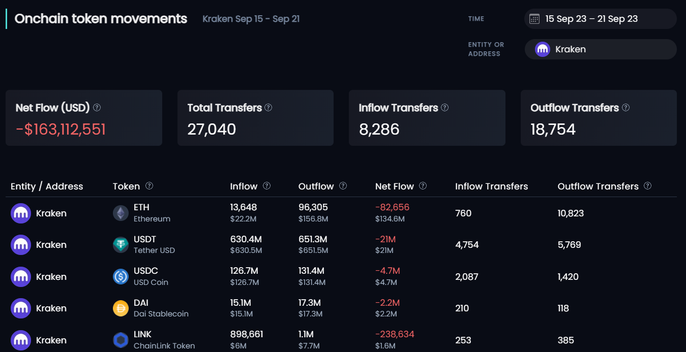Click USDC net flow value -4.7M
This screenshot has height=352, width=686.
pos(387,271)
